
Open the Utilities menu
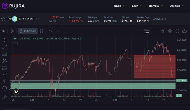(177, 6)
